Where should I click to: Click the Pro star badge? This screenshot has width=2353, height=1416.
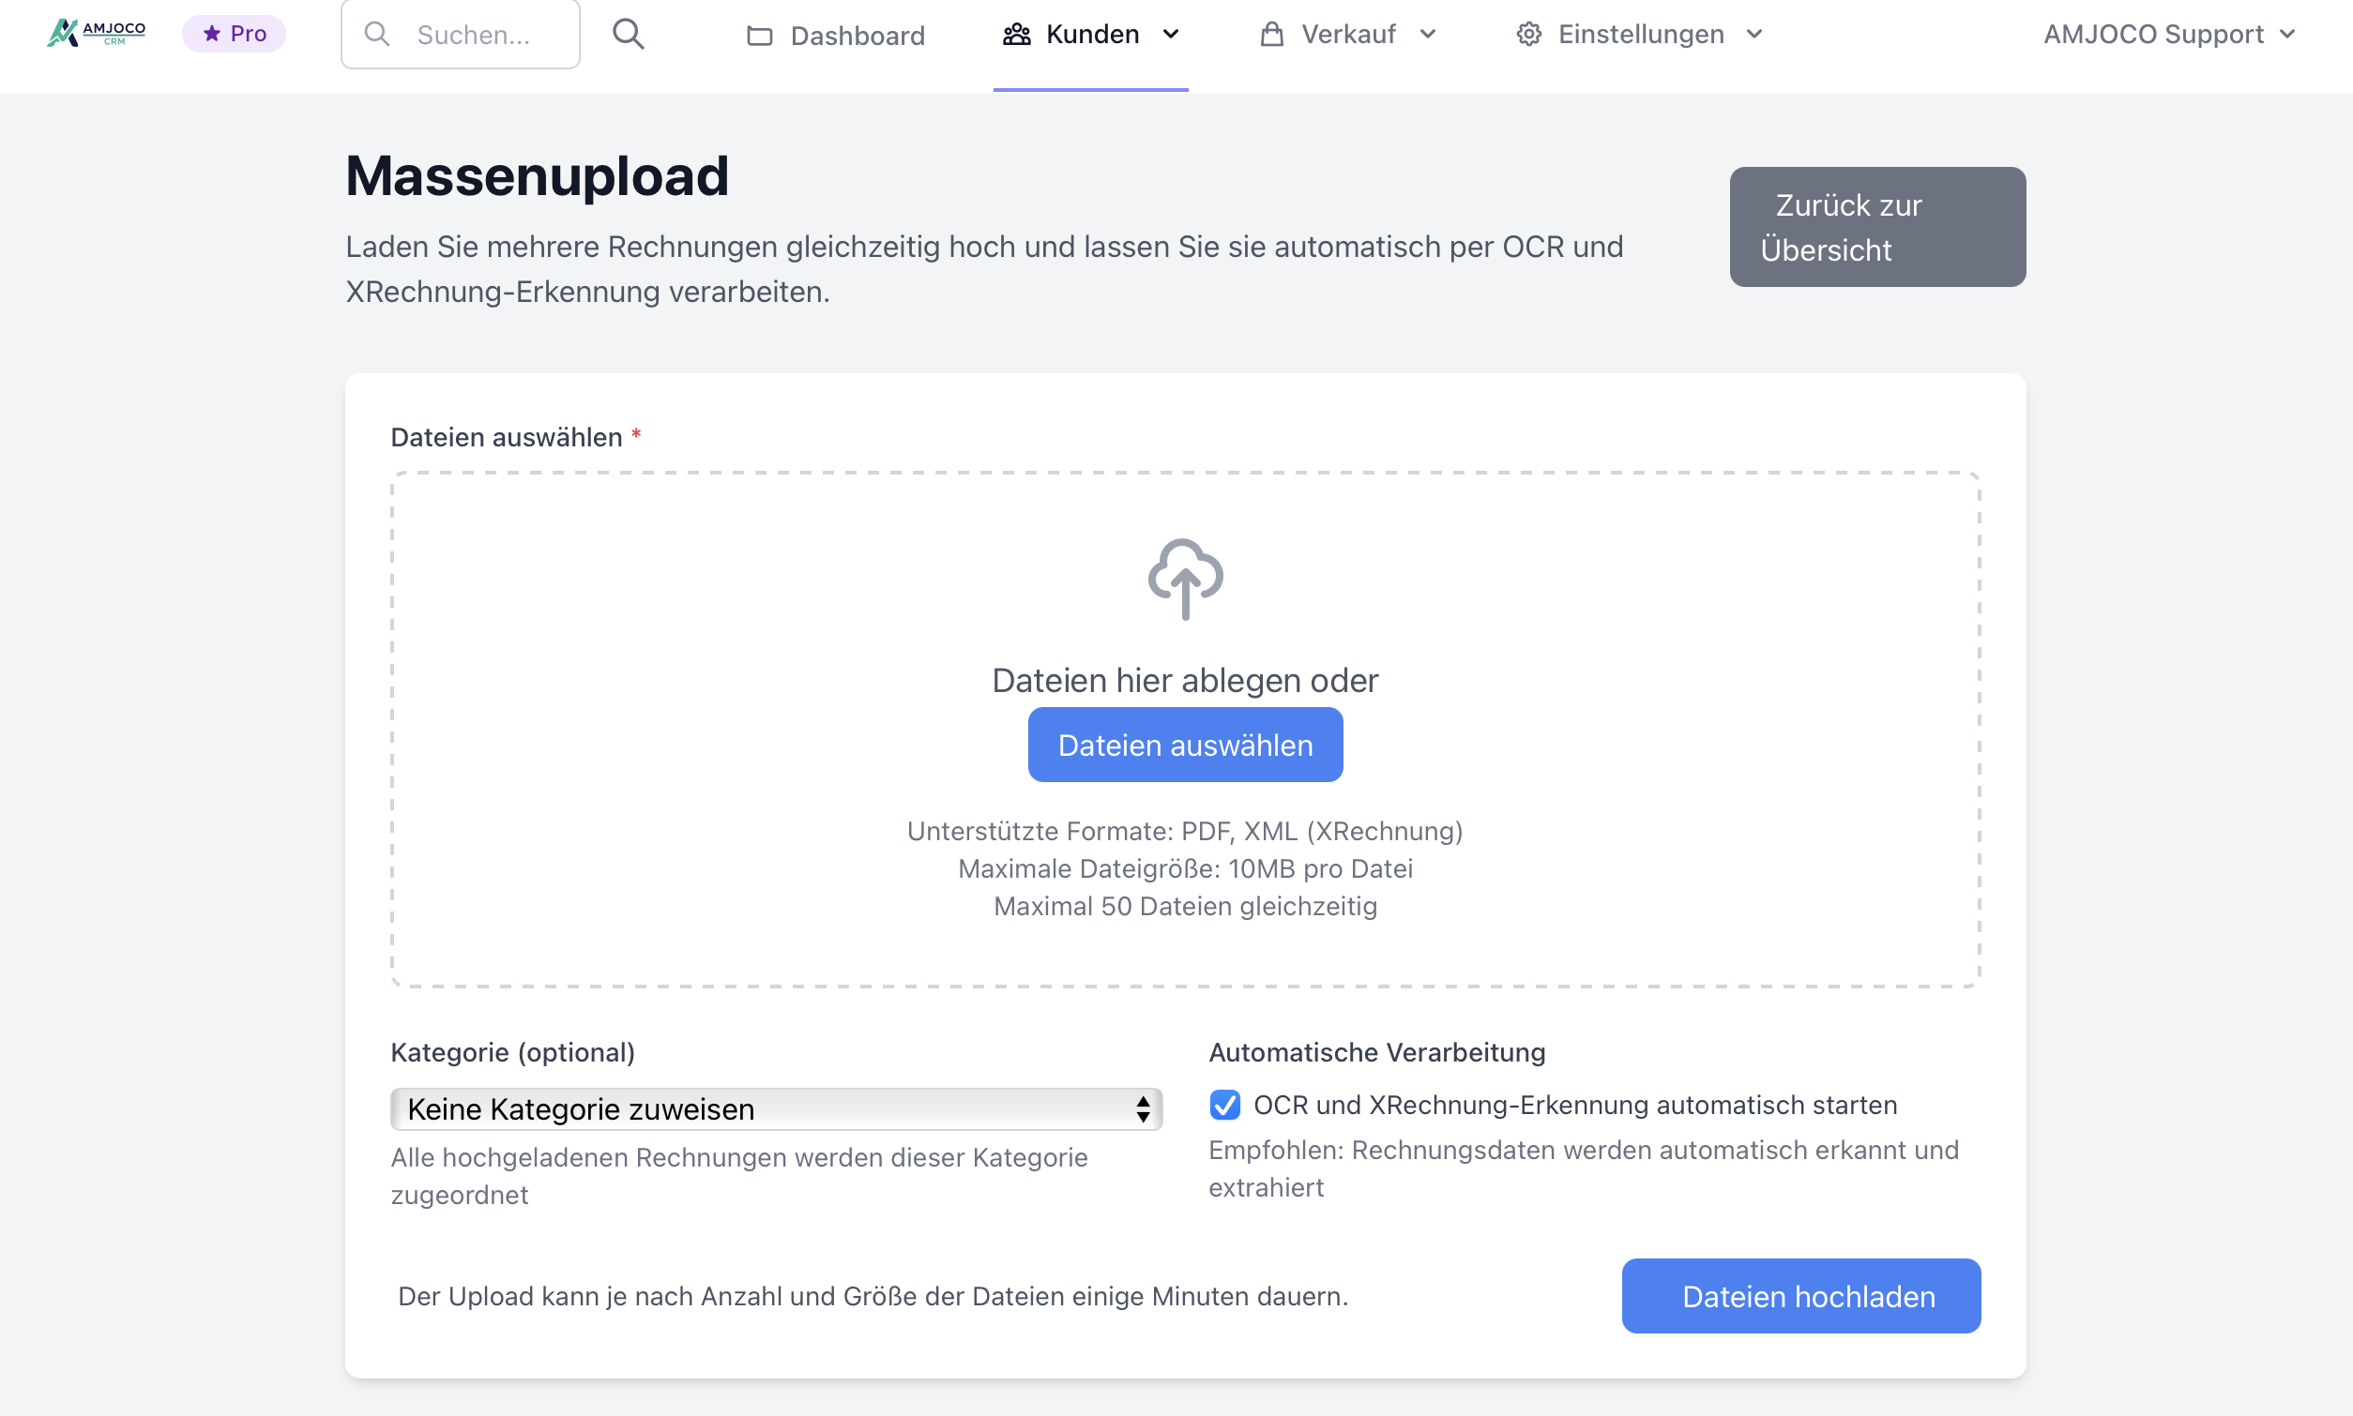[x=234, y=35]
